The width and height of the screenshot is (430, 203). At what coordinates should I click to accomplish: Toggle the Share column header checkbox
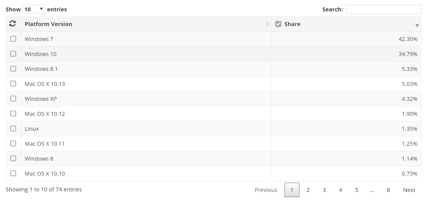pyautogui.click(x=278, y=24)
